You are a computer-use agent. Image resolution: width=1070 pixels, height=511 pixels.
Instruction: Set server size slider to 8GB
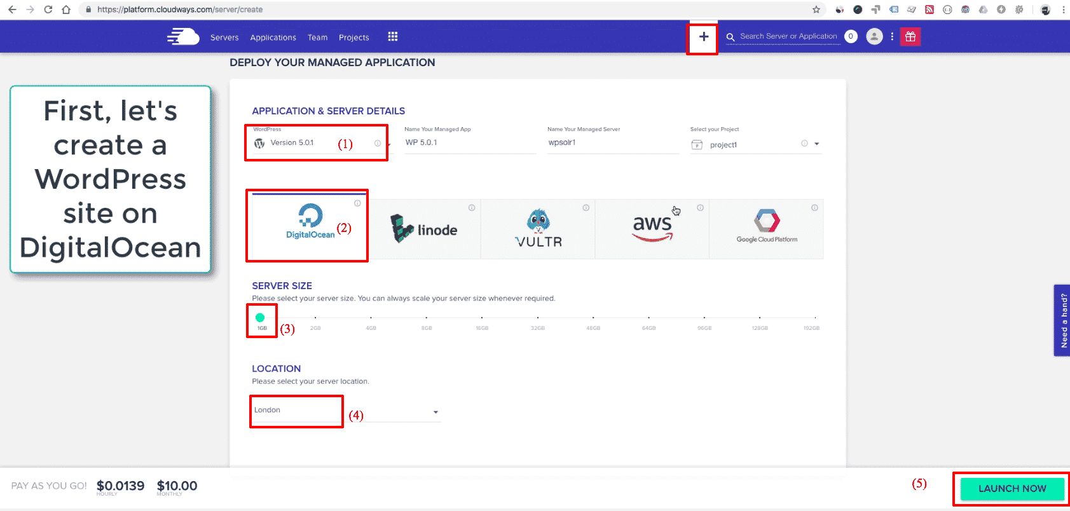click(427, 318)
